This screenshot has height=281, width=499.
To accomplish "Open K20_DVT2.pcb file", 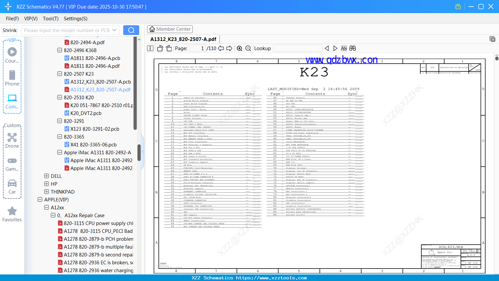I will tap(83, 113).
